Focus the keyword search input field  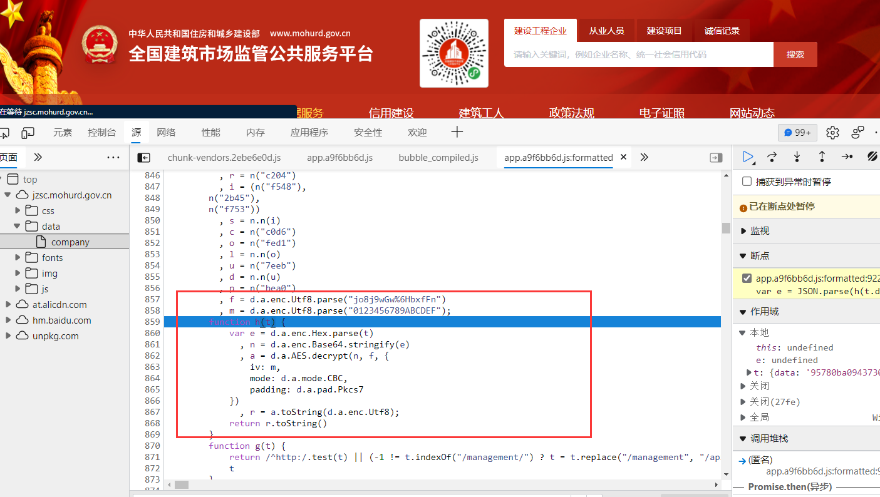click(639, 54)
